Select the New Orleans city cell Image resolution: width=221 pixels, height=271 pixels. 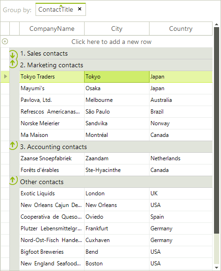tap(117, 205)
